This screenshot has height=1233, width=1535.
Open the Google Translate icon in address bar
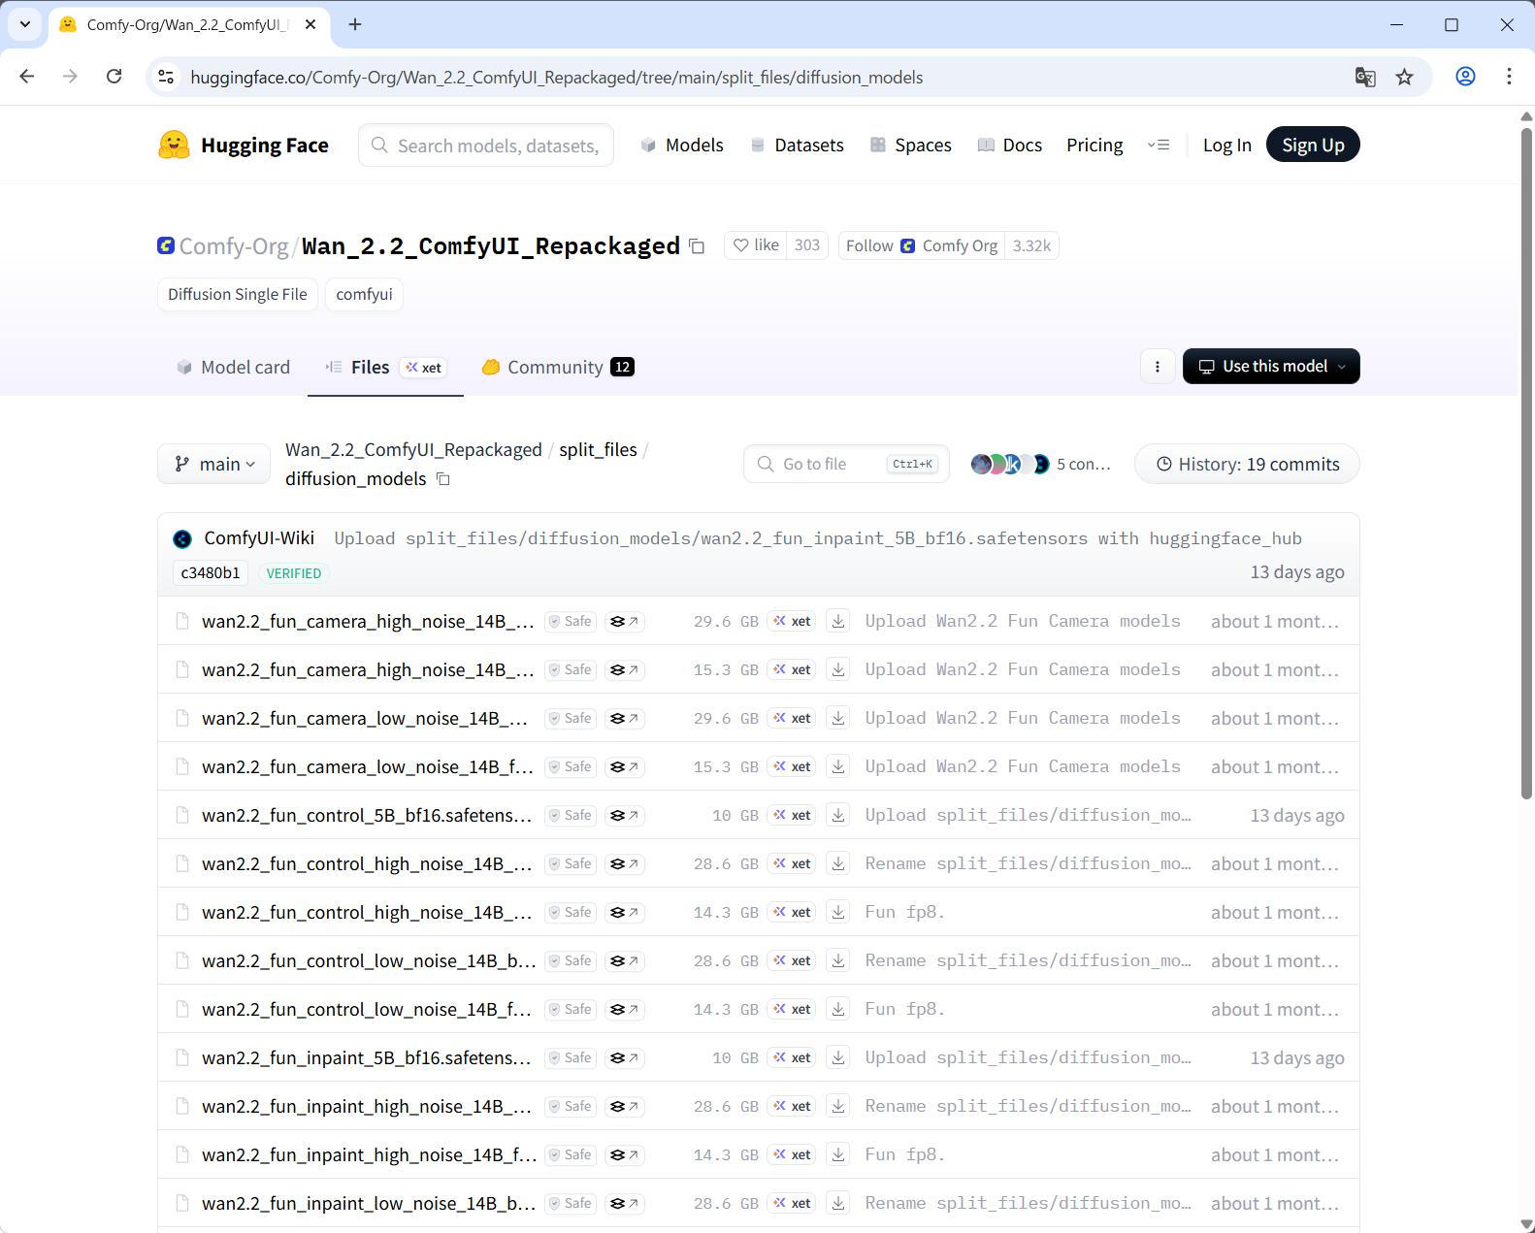pyautogui.click(x=1365, y=77)
